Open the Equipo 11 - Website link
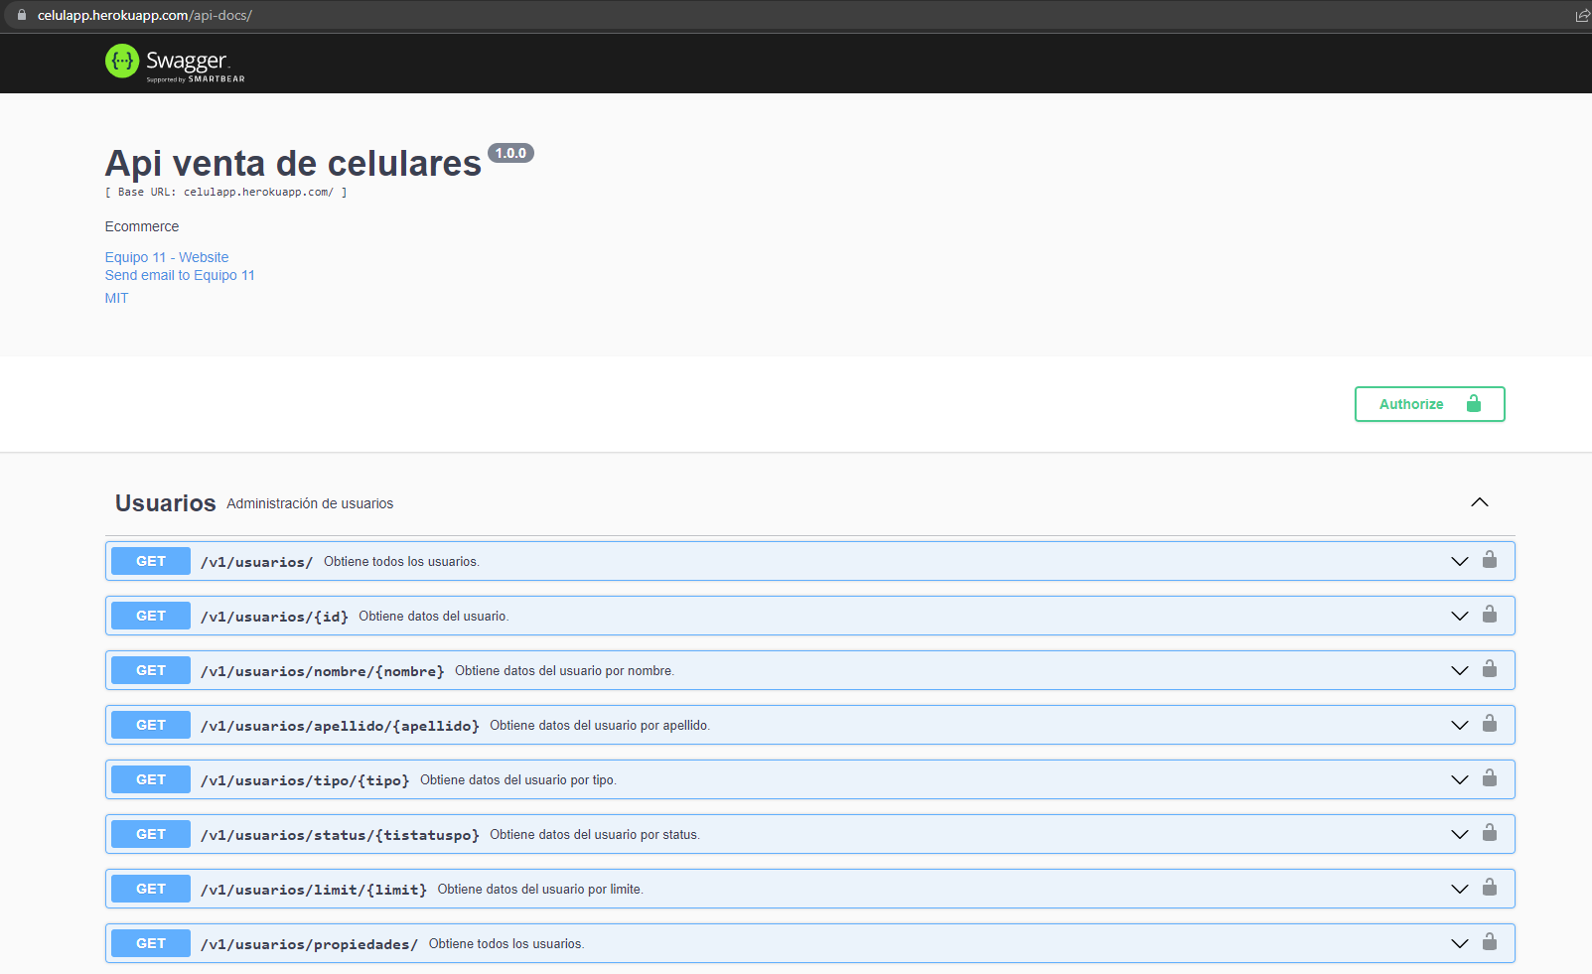This screenshot has height=974, width=1592. tap(167, 257)
